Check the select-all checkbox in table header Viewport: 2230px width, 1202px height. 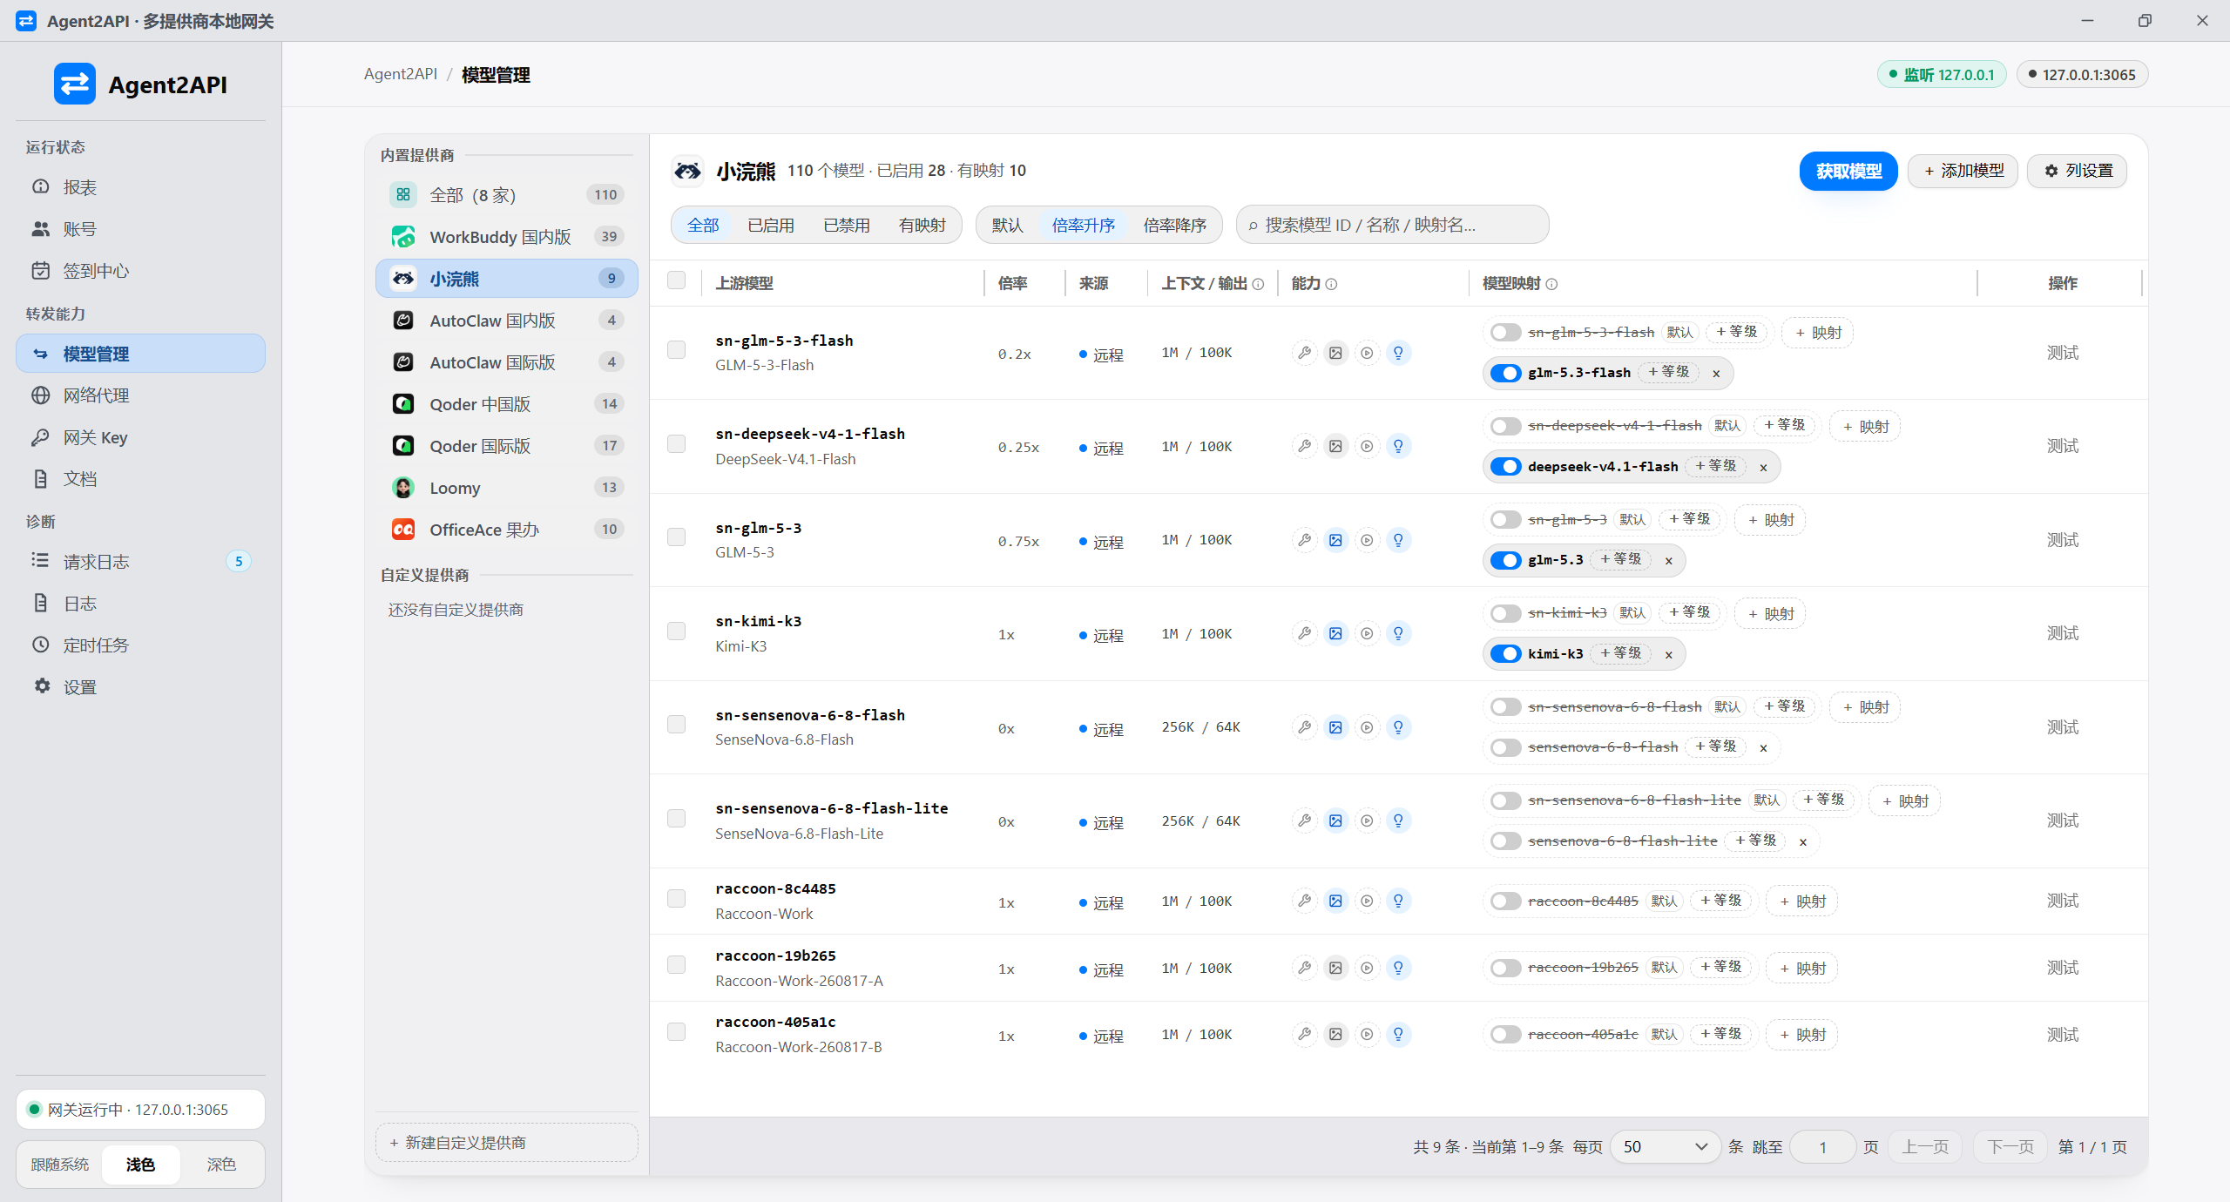pyautogui.click(x=676, y=280)
